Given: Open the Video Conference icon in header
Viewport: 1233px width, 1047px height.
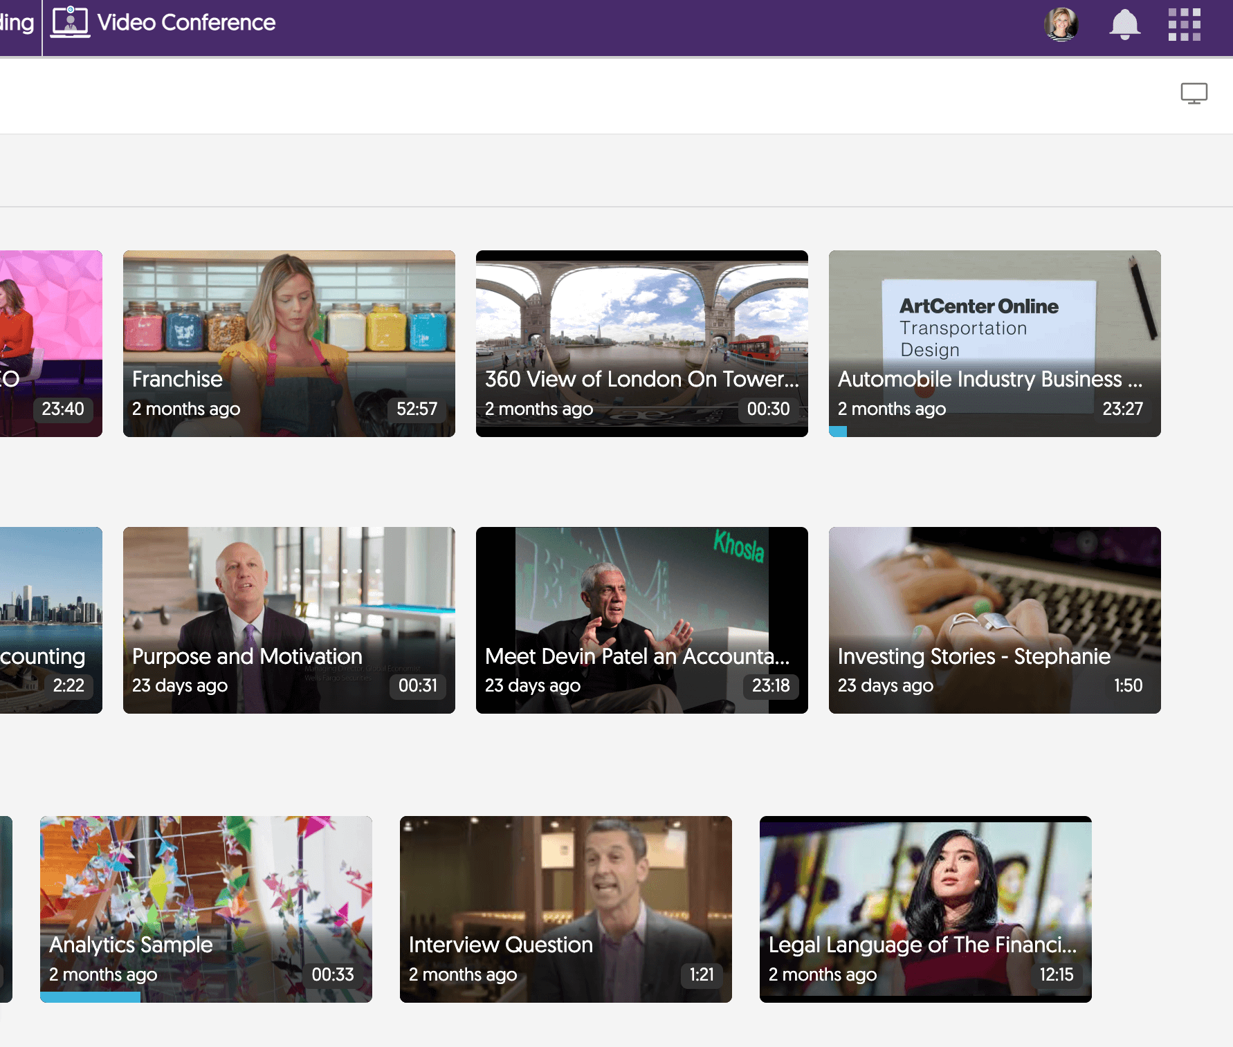Looking at the screenshot, I should (x=70, y=21).
